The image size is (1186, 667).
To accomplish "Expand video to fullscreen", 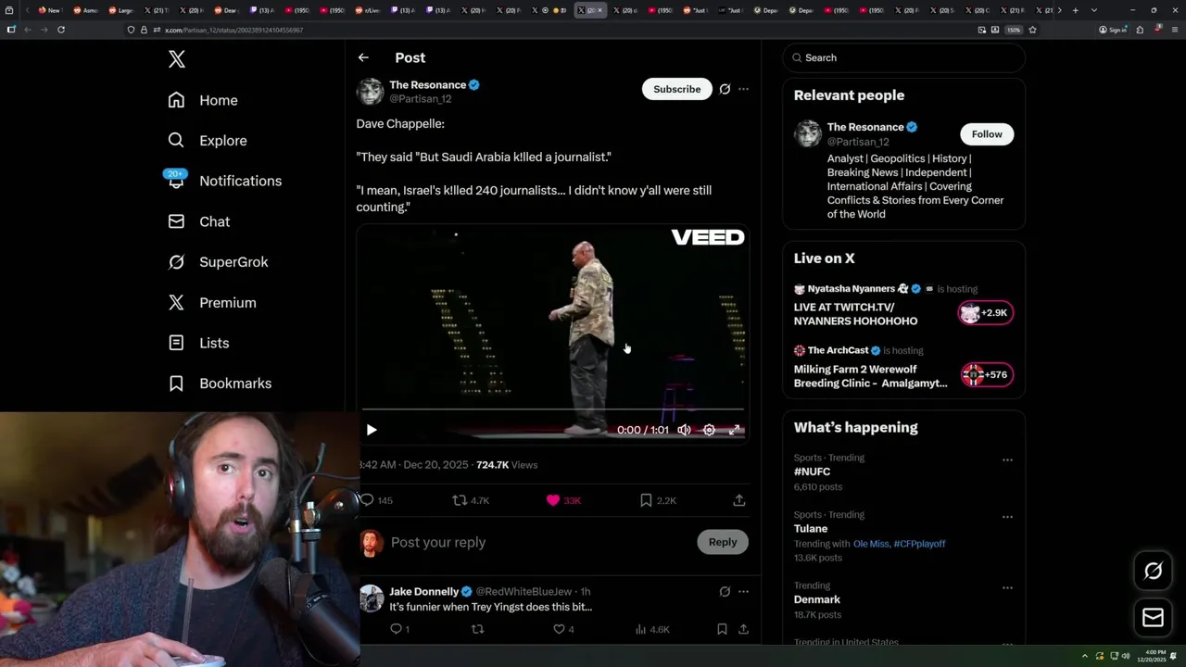I will [x=734, y=430].
